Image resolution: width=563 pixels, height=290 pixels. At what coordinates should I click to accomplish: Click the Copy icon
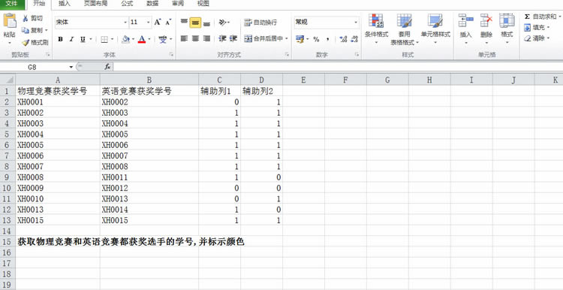pos(25,30)
